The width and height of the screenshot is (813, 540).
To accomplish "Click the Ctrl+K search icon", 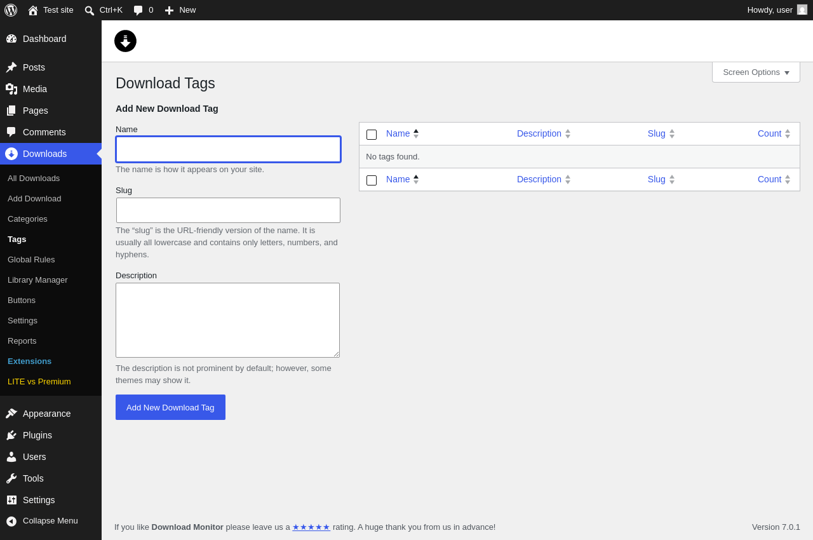I will point(90,10).
